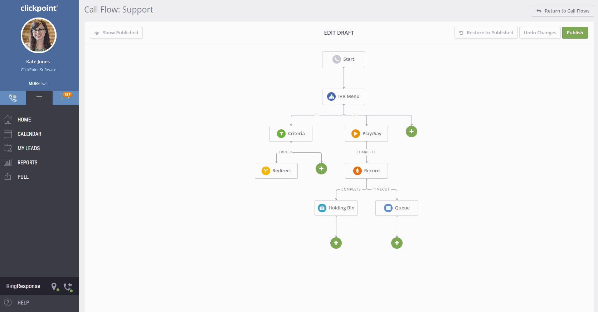Open the CALENDAR menu item
Image resolution: width=598 pixels, height=312 pixels.
tap(29, 134)
